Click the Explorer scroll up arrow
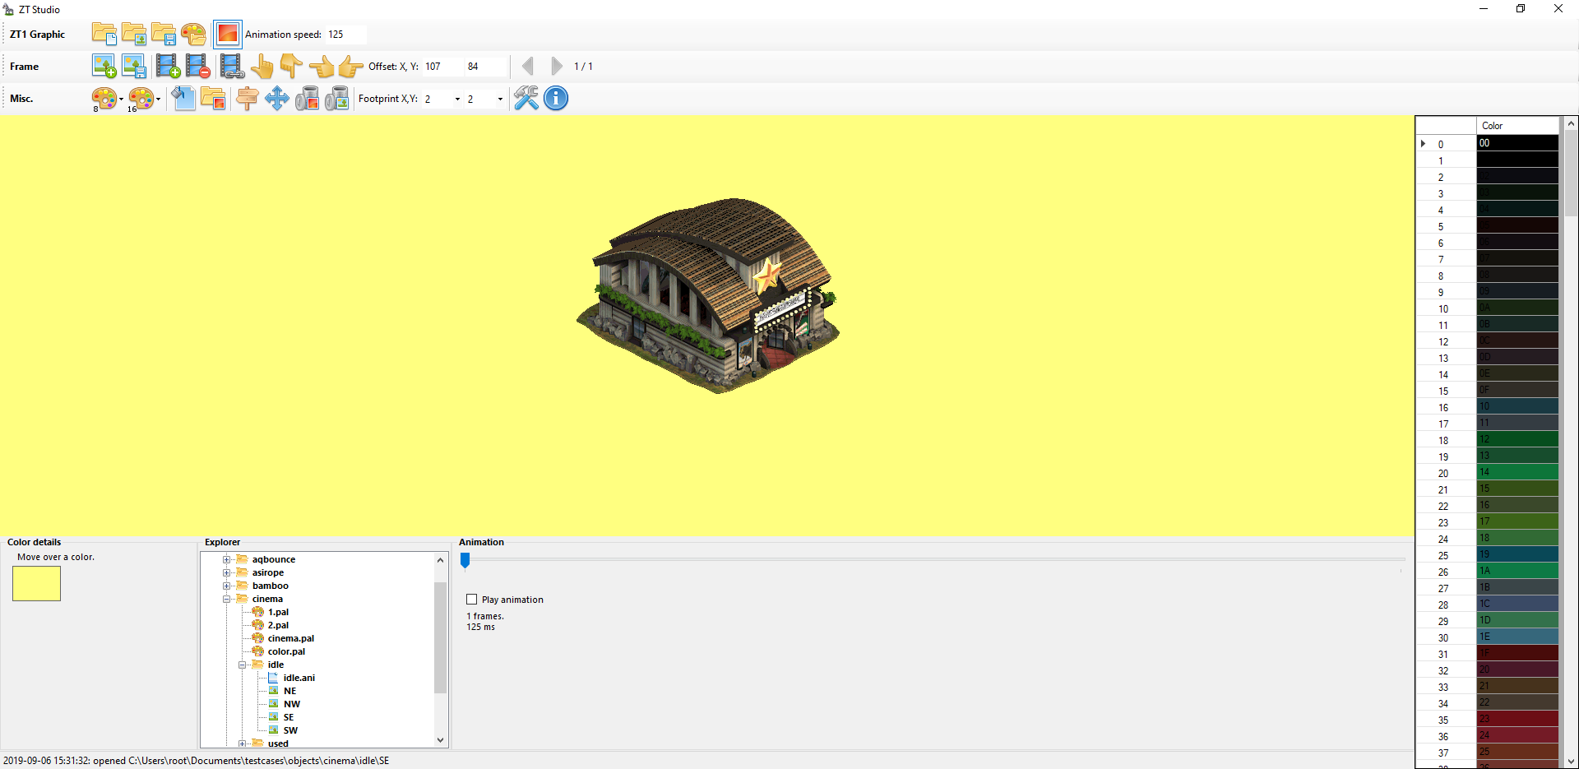Viewport: 1579px width, 769px height. pyautogui.click(x=440, y=560)
